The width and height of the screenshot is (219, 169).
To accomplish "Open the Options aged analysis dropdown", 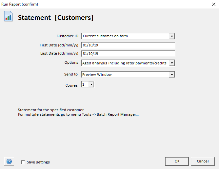I will pos(172,63).
